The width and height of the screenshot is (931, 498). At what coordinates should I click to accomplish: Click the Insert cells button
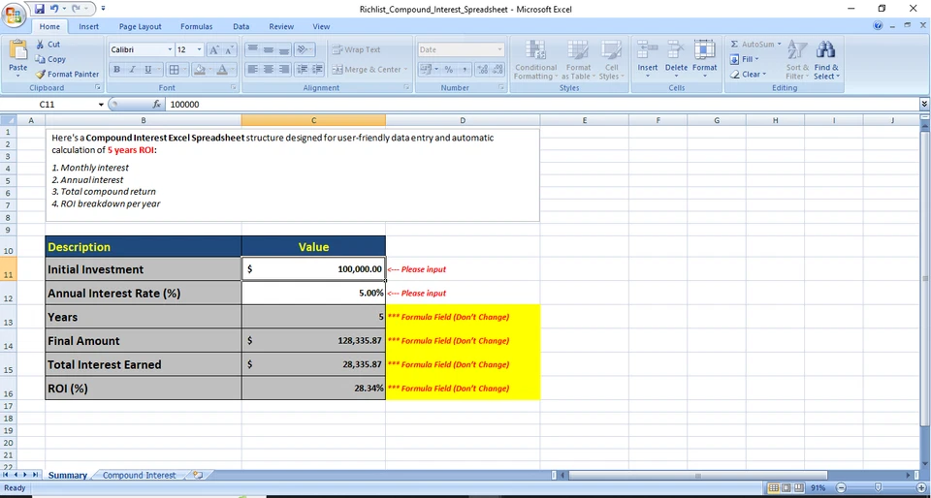coord(648,59)
